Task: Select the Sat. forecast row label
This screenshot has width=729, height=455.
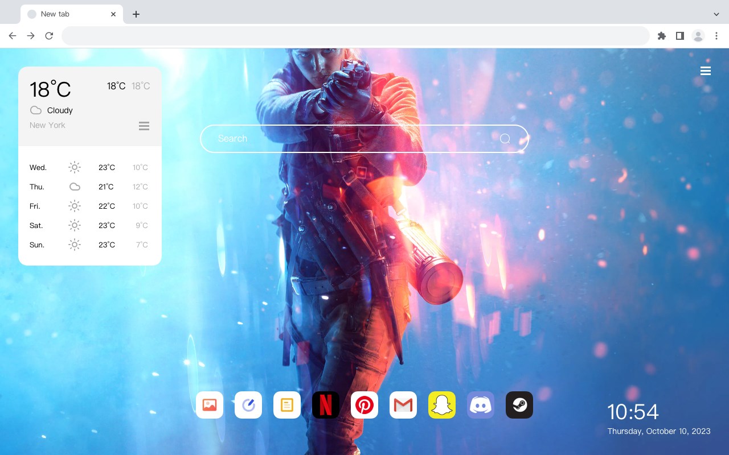Action: pos(36,226)
